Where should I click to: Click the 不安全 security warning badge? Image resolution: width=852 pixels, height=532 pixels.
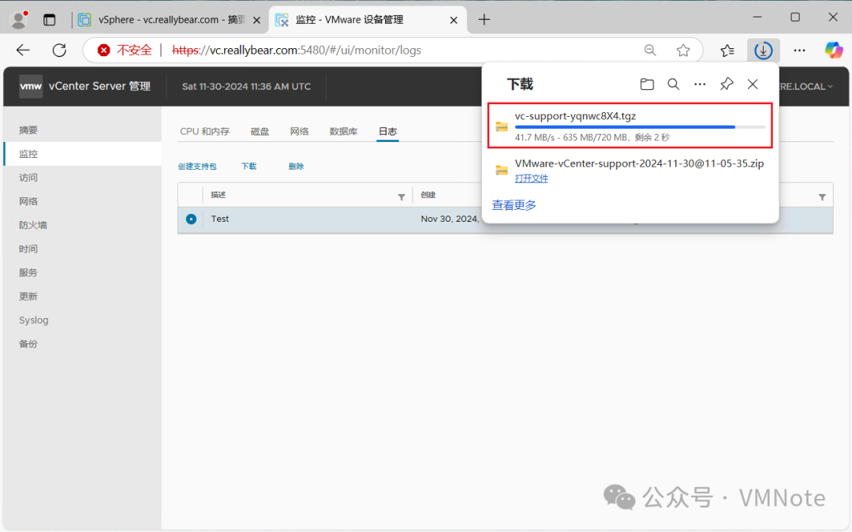coord(125,51)
